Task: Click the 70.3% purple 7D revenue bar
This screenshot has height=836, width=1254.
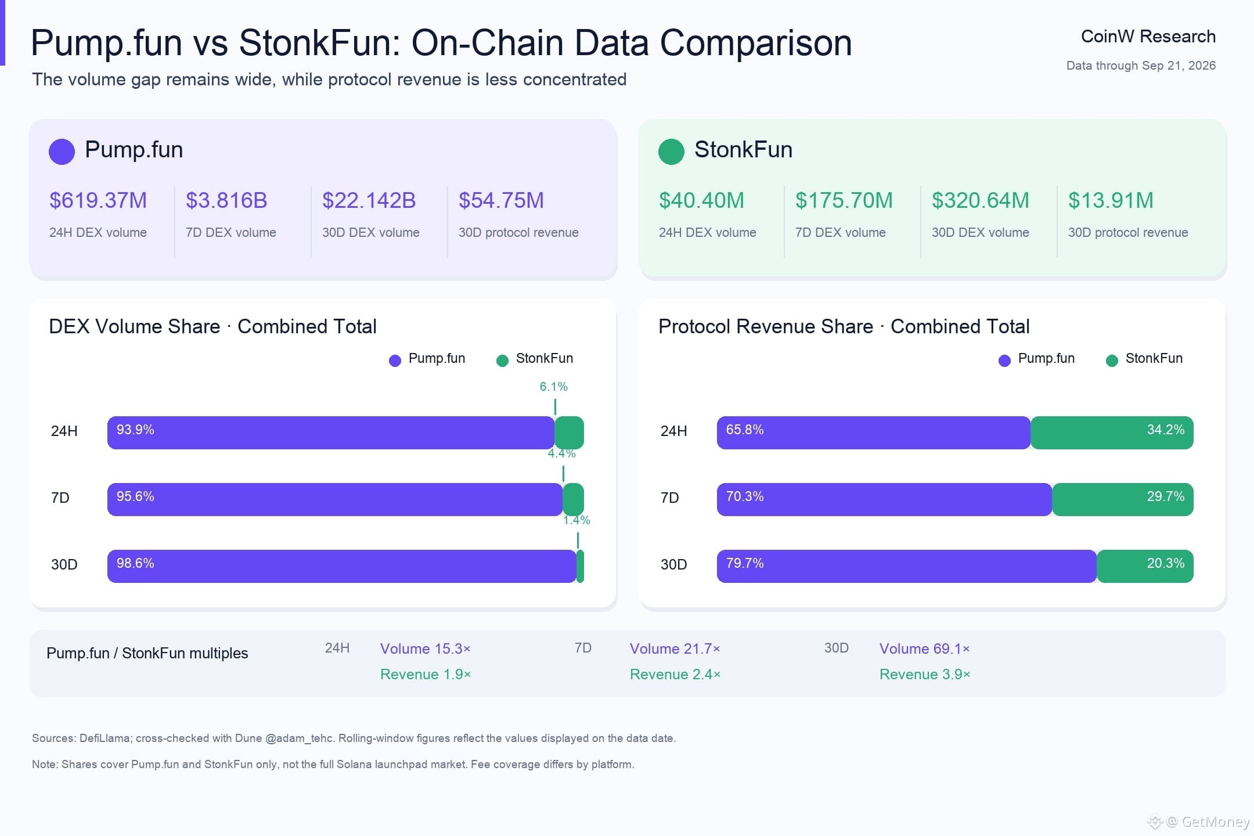Action: tap(885, 499)
